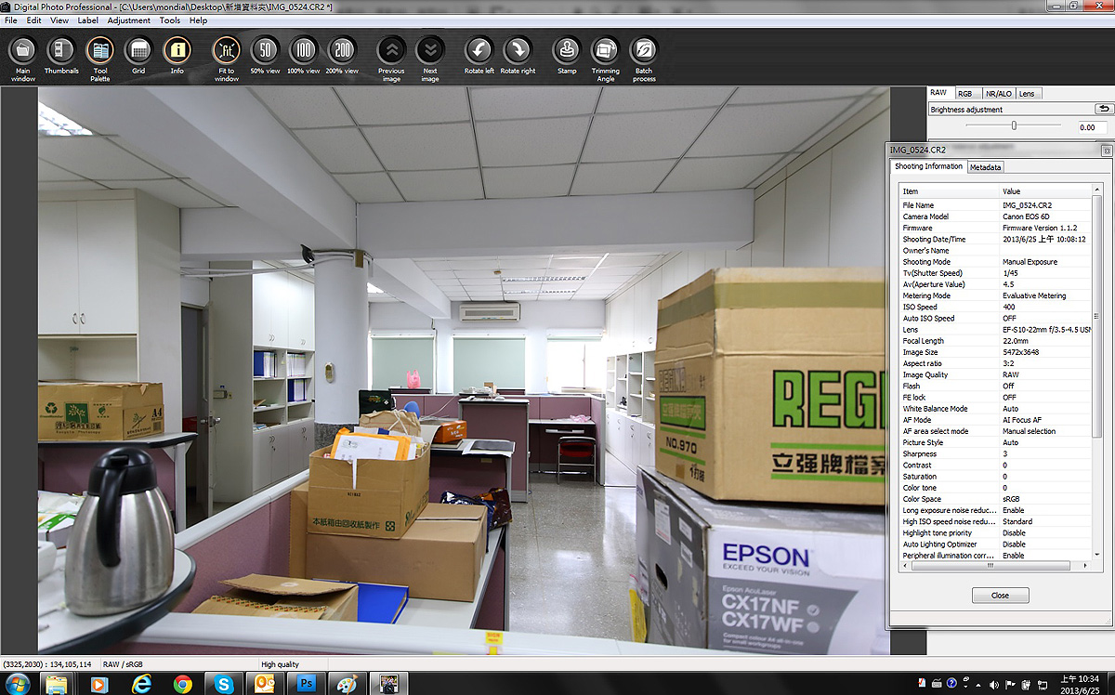Set zoom to 50% view
Image resolution: width=1115 pixels, height=695 pixels.
click(265, 56)
